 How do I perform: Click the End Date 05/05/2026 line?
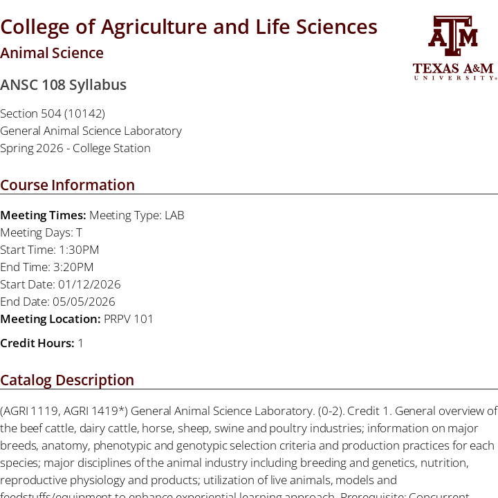tap(57, 302)
